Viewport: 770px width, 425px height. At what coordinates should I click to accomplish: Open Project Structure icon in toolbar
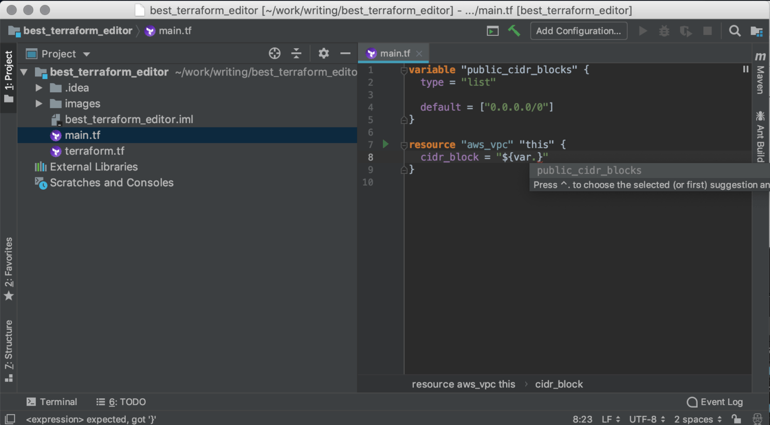pyautogui.click(x=757, y=31)
